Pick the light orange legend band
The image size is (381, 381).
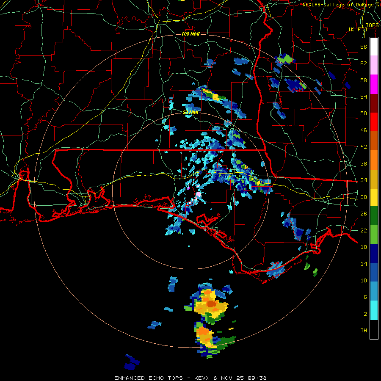[374, 160]
